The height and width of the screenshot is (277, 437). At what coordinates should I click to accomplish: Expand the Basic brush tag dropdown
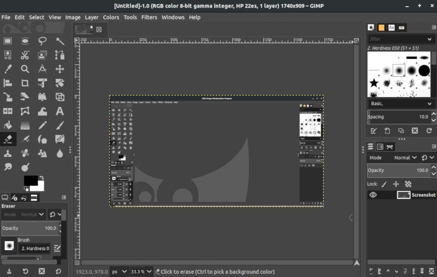click(431, 104)
